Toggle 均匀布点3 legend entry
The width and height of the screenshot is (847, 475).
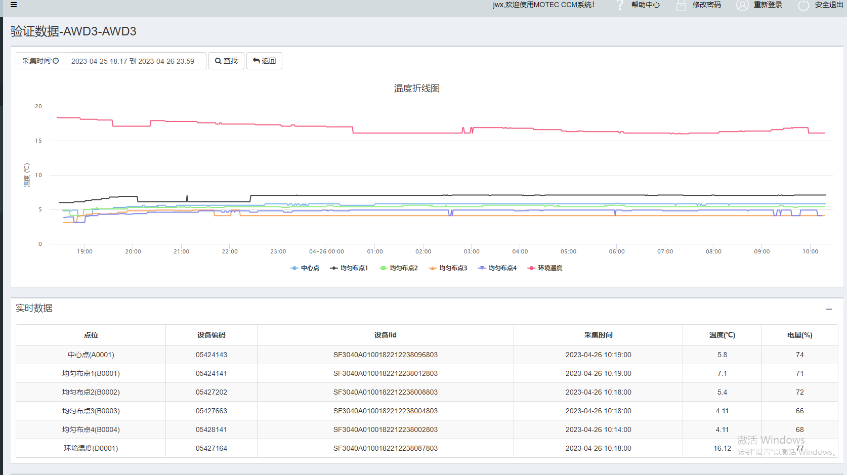click(x=448, y=268)
